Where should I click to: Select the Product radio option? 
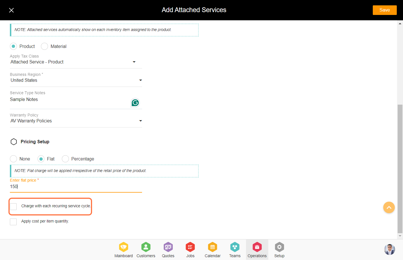point(13,46)
